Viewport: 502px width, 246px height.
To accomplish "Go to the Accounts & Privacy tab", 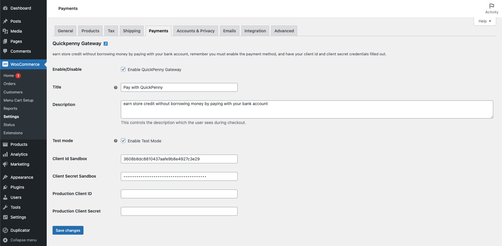I will 196,31.
